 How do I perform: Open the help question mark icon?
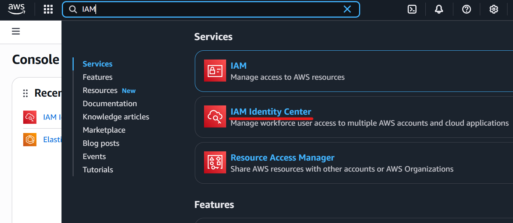467,9
